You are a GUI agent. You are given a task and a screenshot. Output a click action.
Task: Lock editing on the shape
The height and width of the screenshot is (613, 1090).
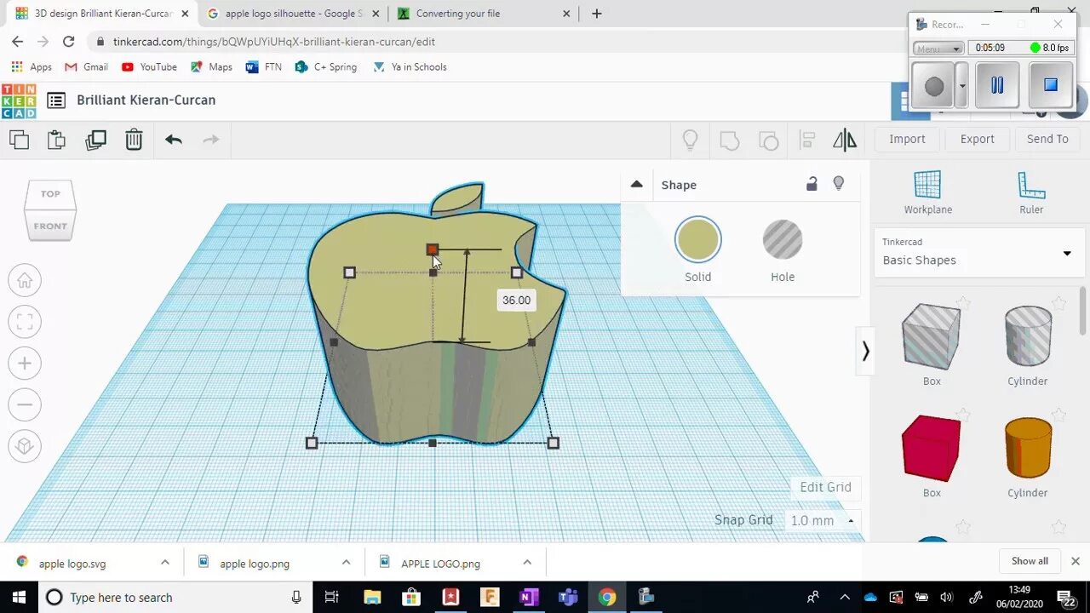pyautogui.click(x=812, y=184)
